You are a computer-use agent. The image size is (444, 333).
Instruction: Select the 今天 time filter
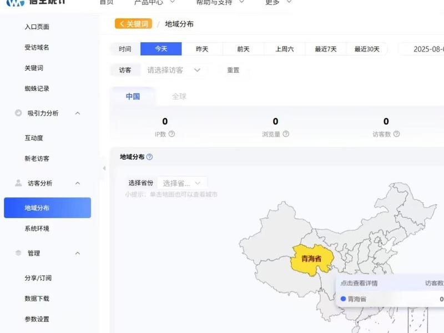[x=161, y=49]
